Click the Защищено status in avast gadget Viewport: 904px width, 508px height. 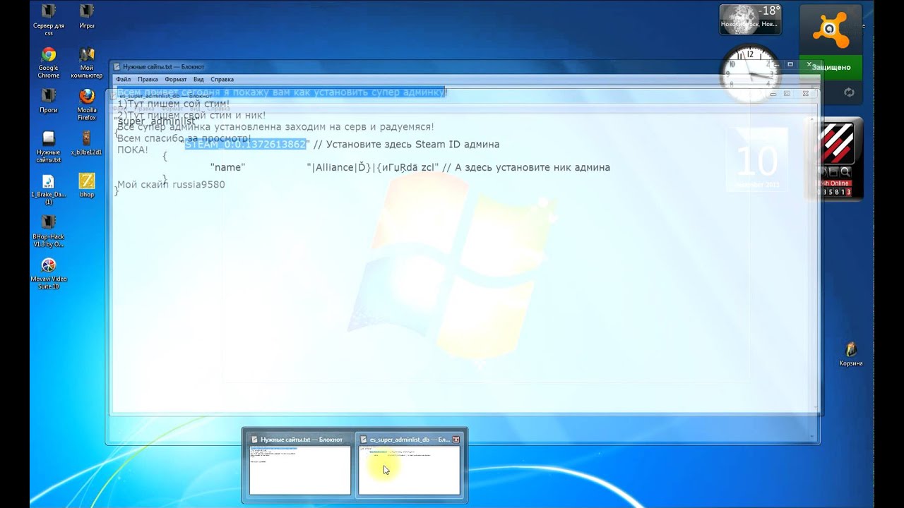point(831,67)
